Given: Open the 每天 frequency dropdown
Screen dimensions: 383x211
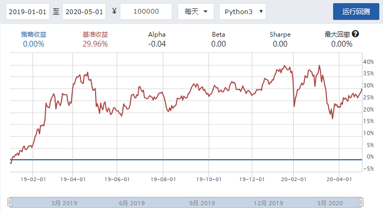Looking at the screenshot, I should [x=195, y=11].
